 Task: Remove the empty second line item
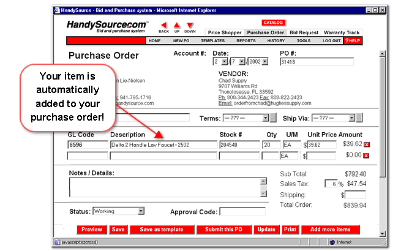(x=367, y=155)
